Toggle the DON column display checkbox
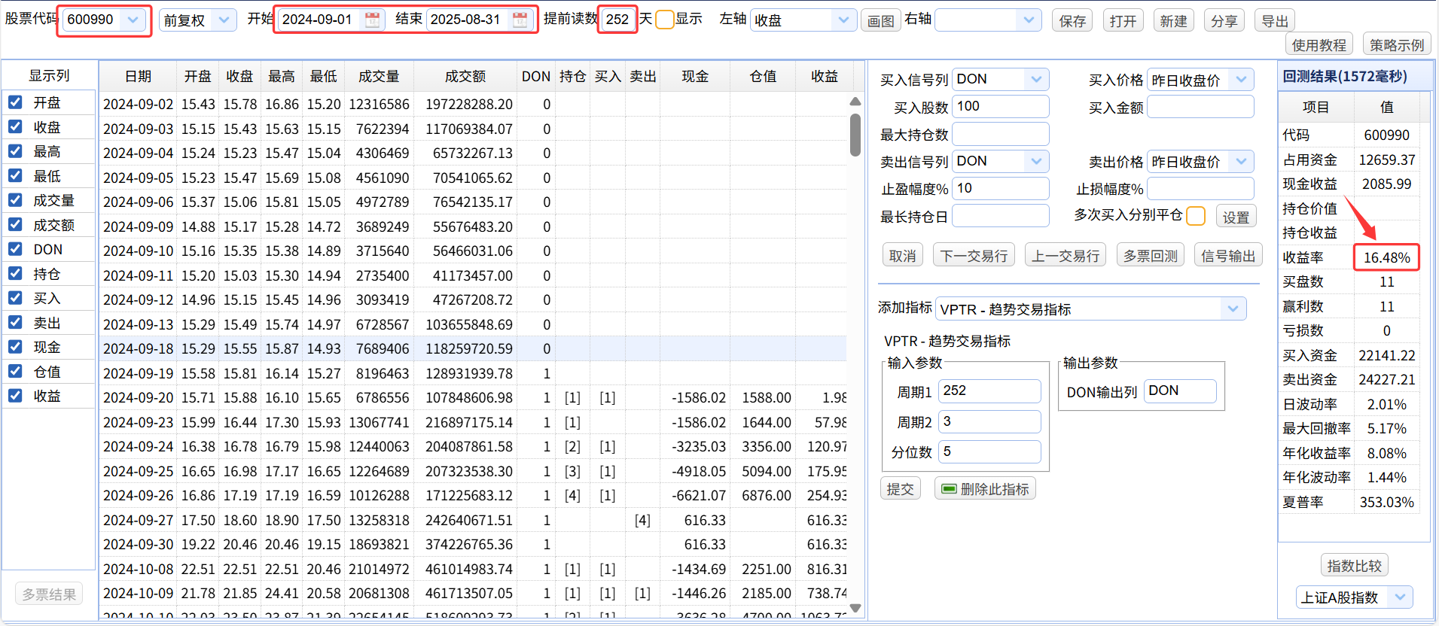 pos(15,249)
